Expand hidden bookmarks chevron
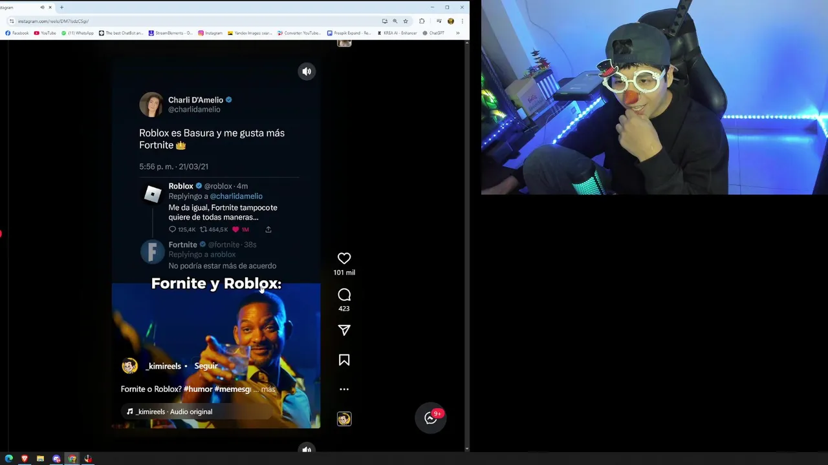 point(458,33)
